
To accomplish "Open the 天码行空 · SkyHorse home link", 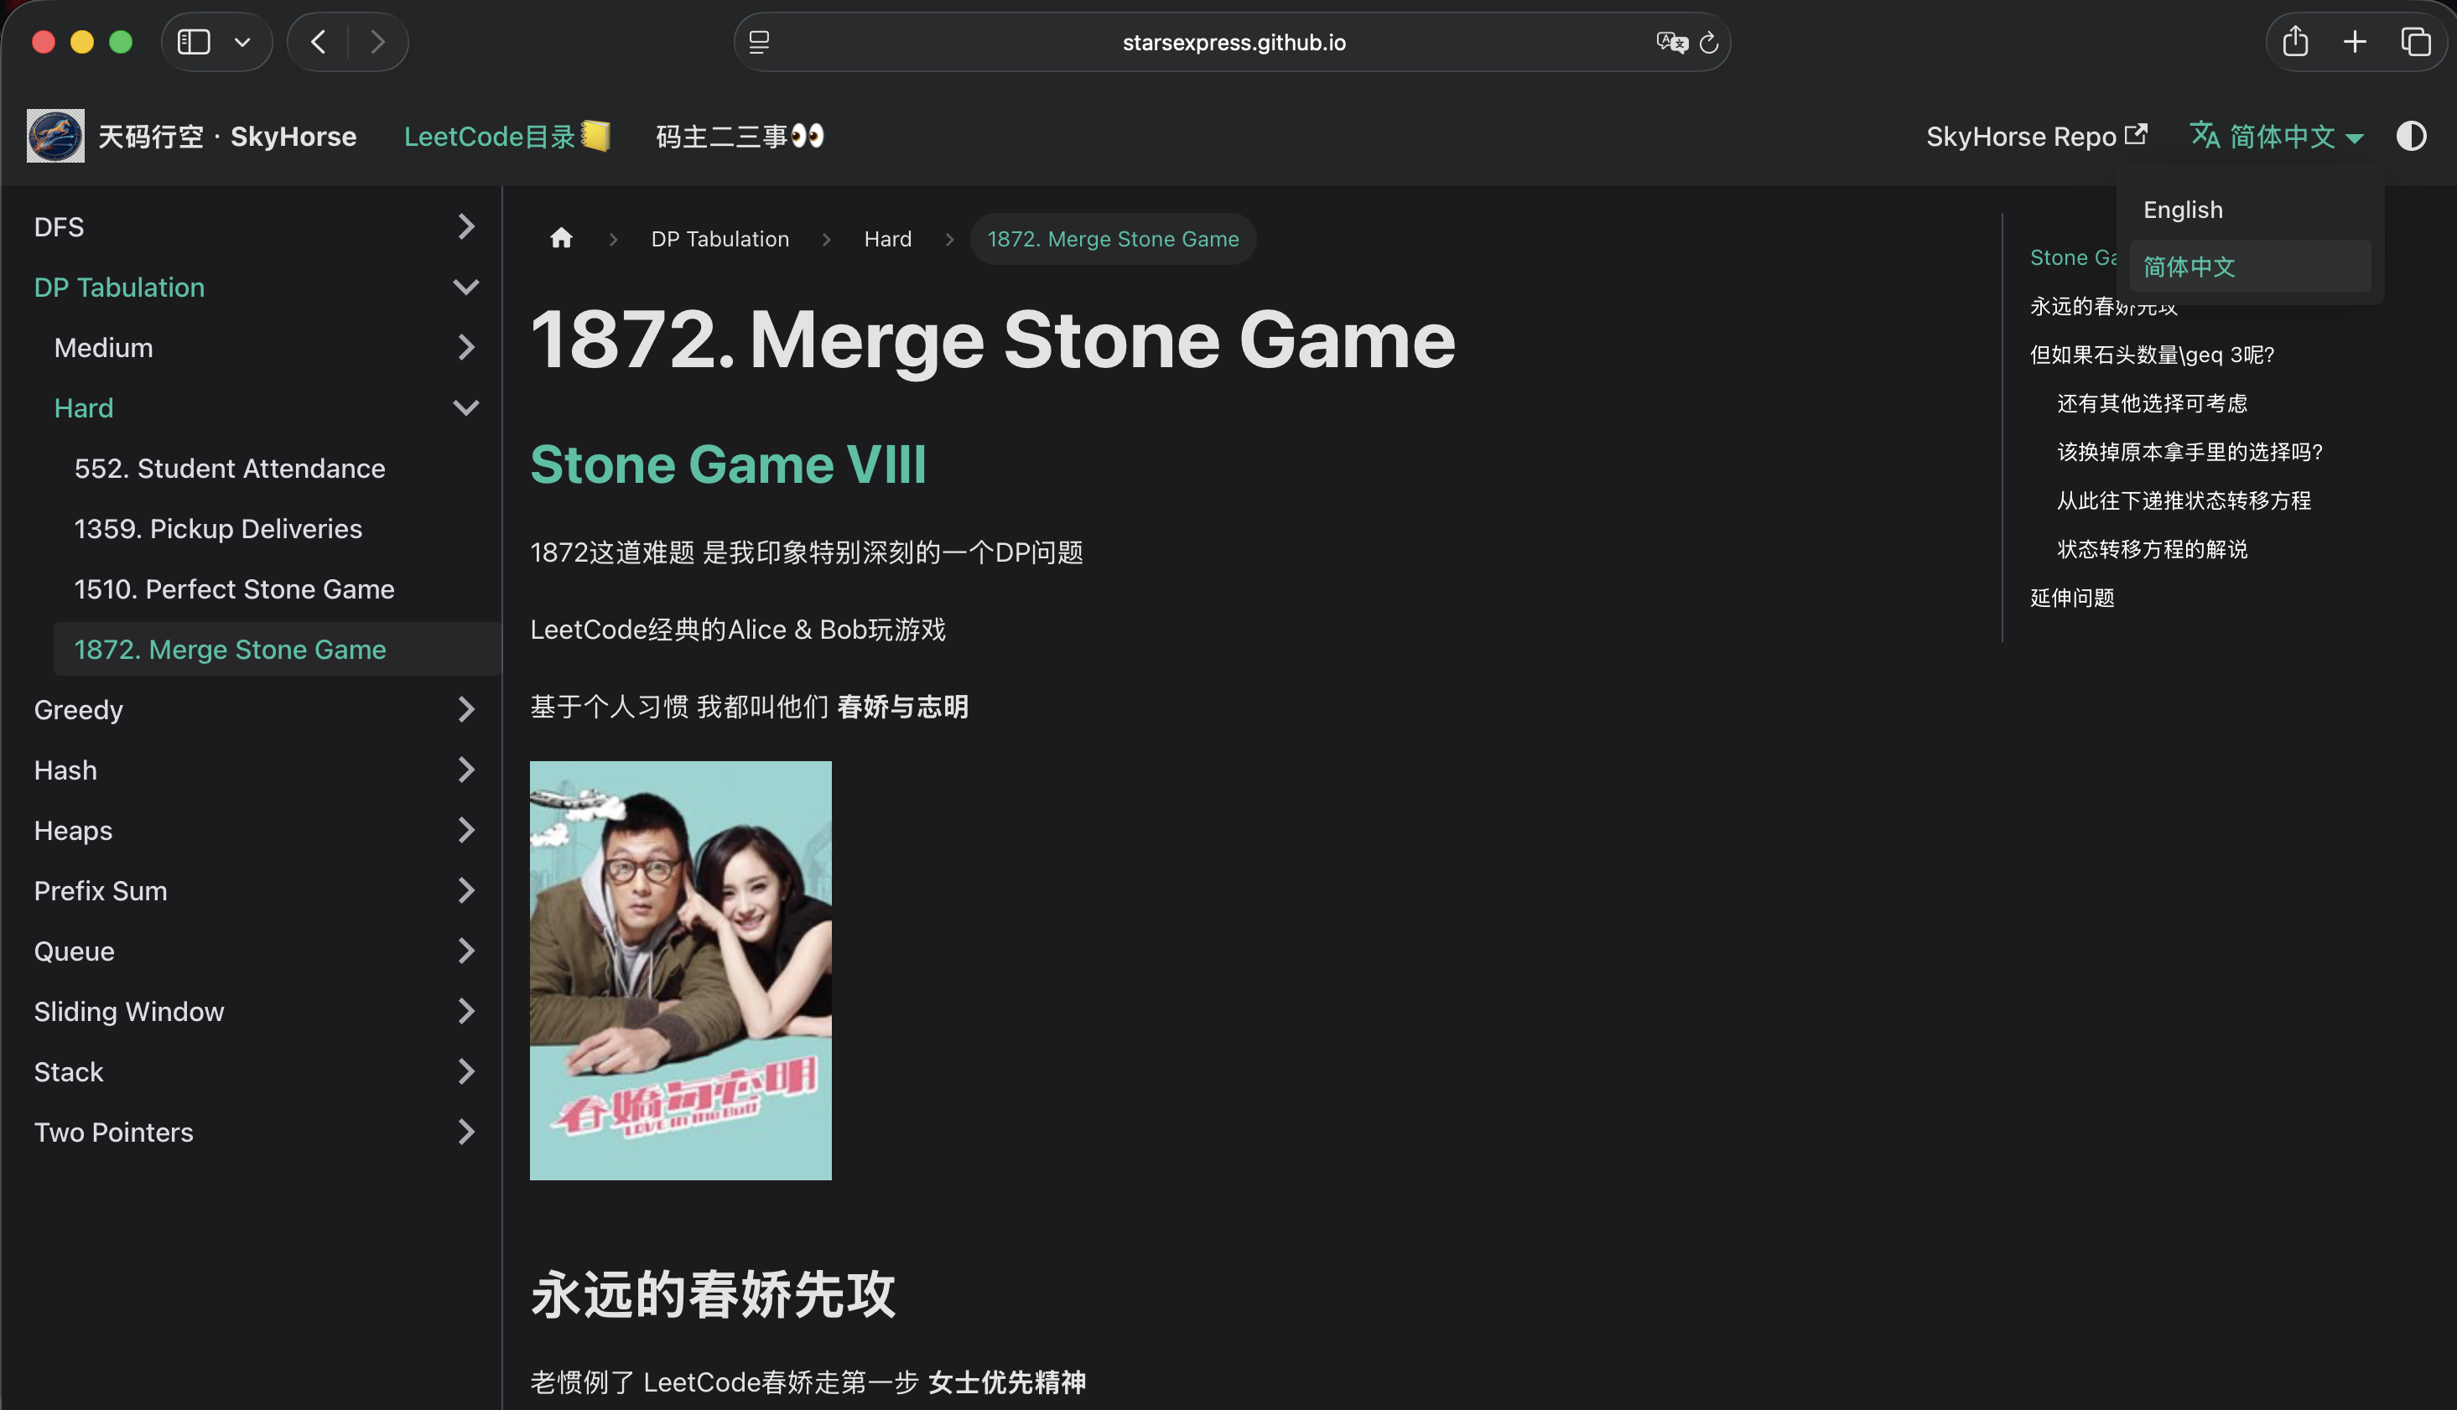I will (x=227, y=137).
